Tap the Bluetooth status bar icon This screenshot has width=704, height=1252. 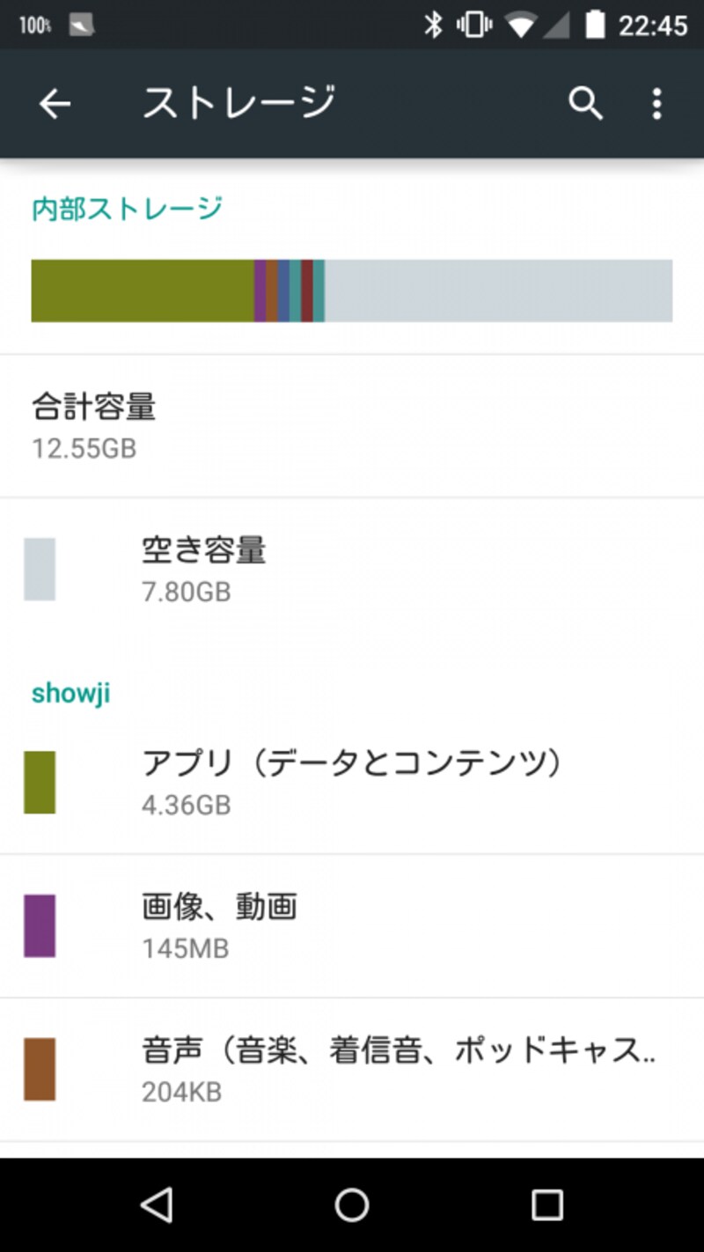pyautogui.click(x=433, y=25)
